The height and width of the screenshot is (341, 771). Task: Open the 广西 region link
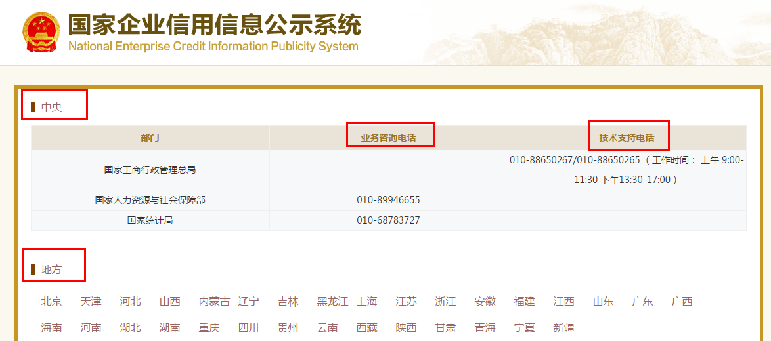682,301
